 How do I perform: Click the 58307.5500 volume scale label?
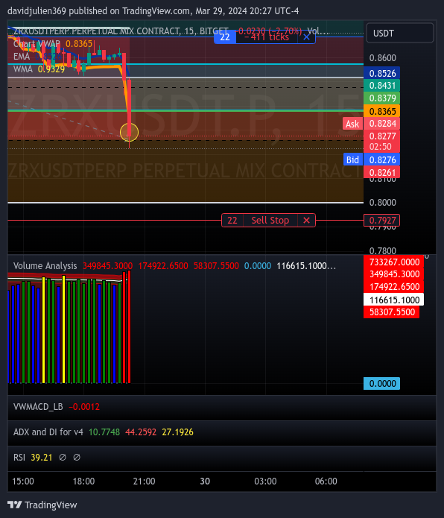pos(392,312)
